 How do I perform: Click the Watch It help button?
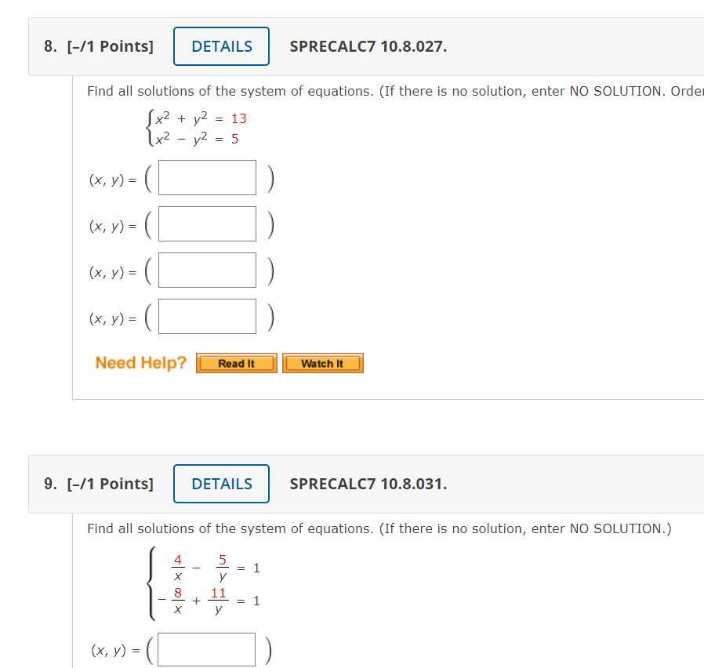click(322, 364)
